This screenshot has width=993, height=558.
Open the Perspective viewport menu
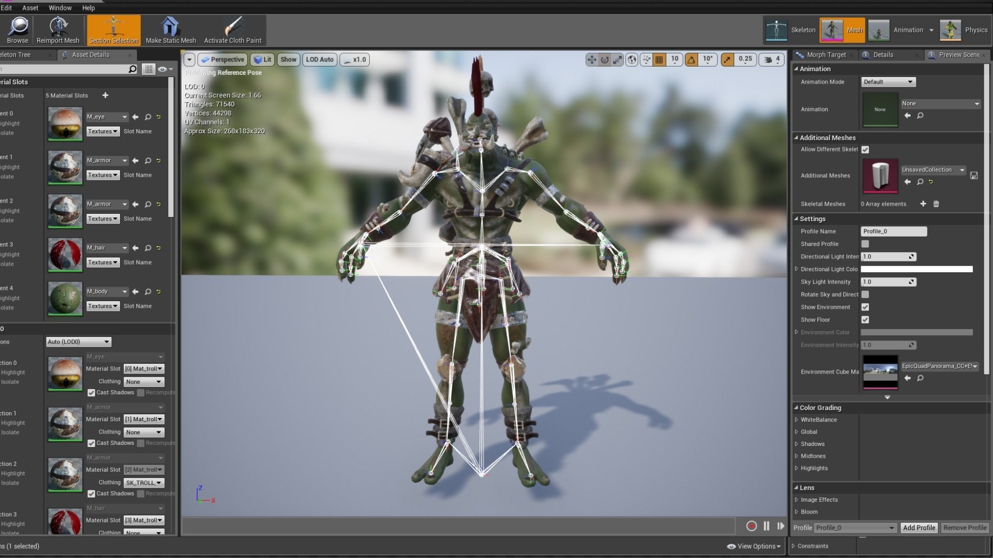tap(222, 59)
